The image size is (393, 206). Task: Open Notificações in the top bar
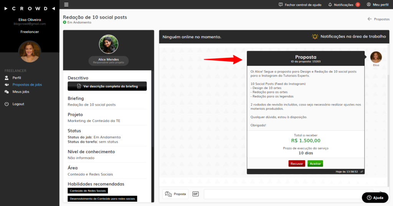point(344,5)
